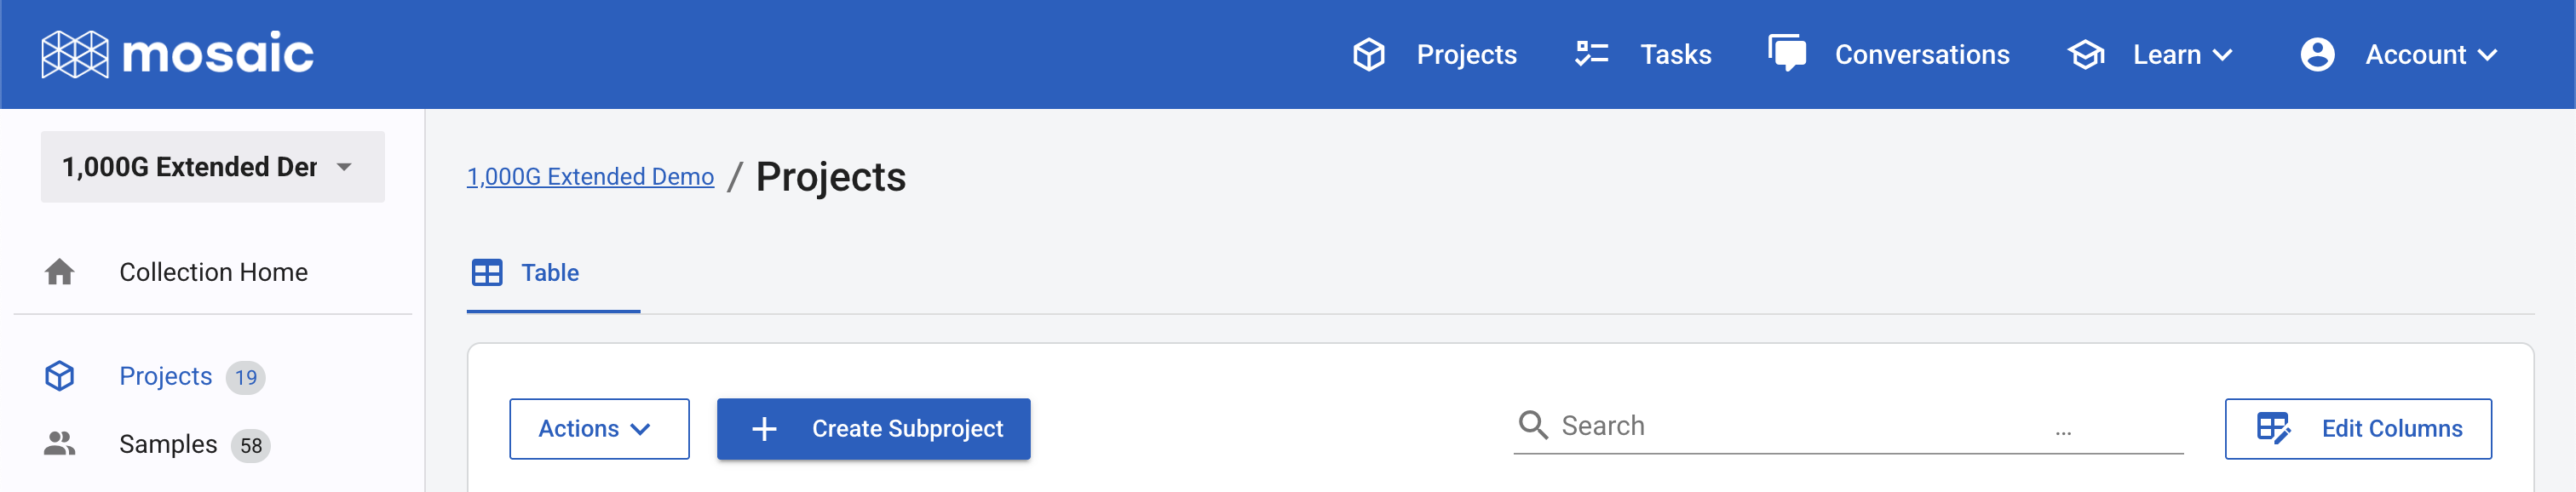Viewport: 2576px width, 492px height.
Task: Click the Mosaic logo in the top bar
Action: coord(178,54)
